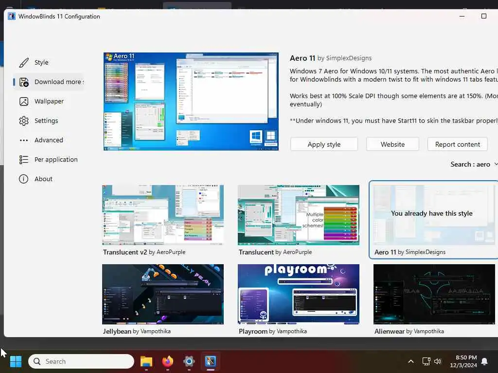Click the Report content button
This screenshot has height=373, width=498.
coord(457,144)
